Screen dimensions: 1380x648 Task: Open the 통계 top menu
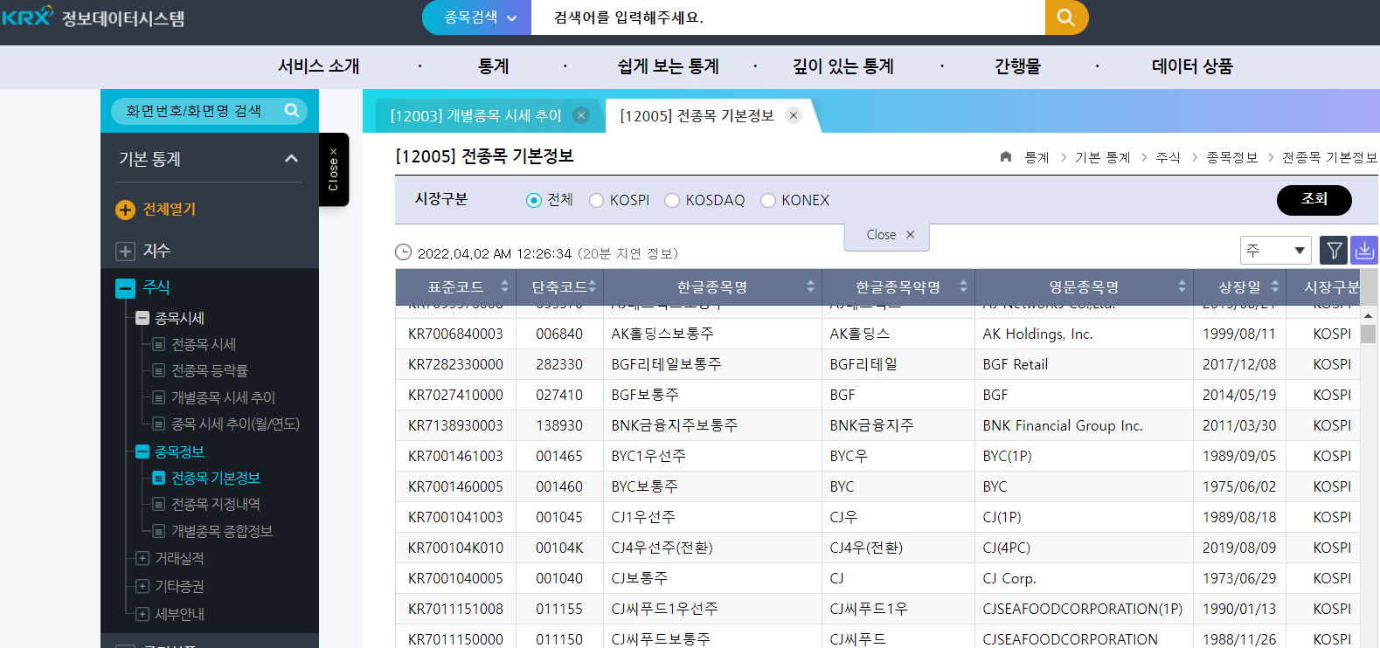(494, 66)
